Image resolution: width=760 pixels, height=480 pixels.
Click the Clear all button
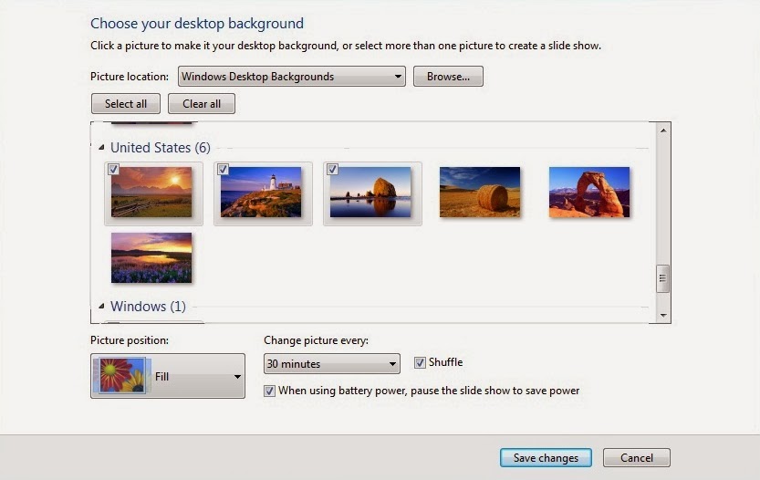tap(202, 104)
